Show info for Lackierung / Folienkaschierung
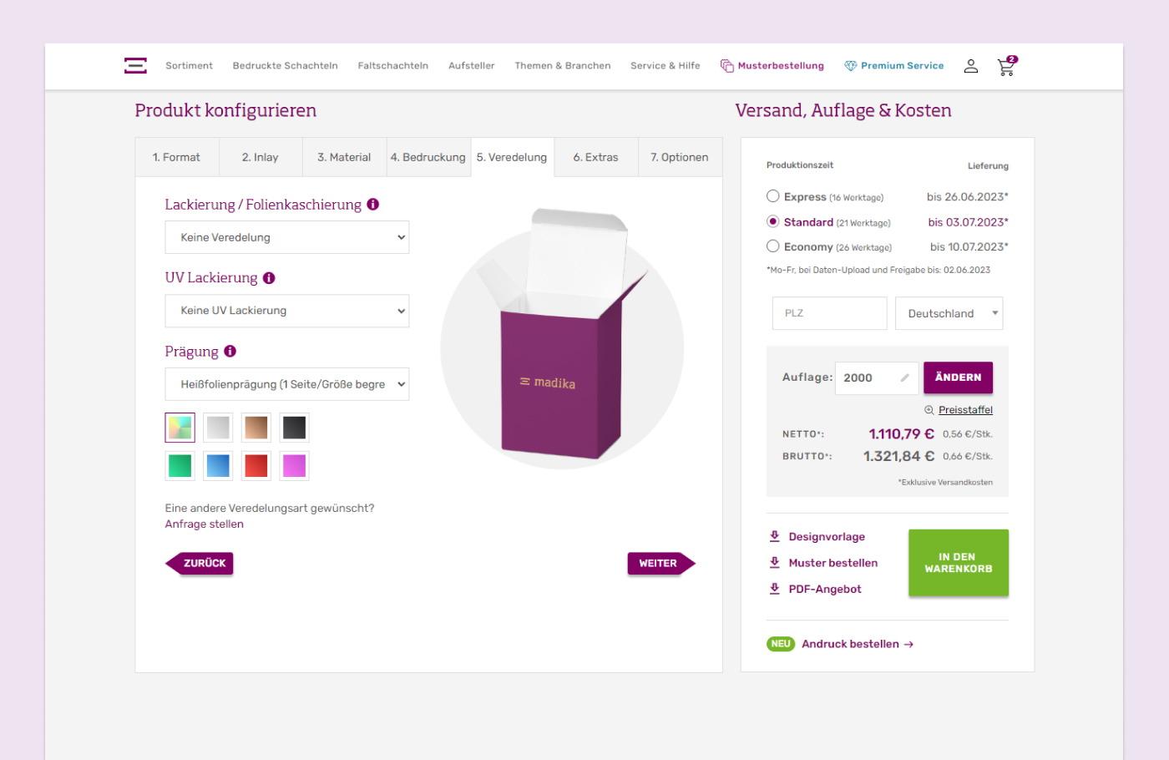Viewport: 1169px width, 760px height. point(373,205)
